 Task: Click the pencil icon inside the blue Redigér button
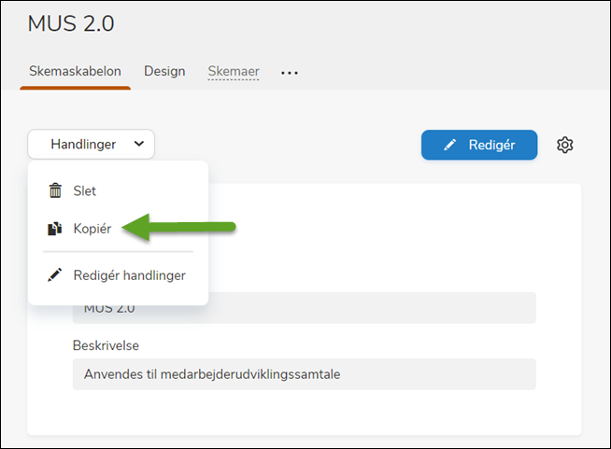point(450,145)
